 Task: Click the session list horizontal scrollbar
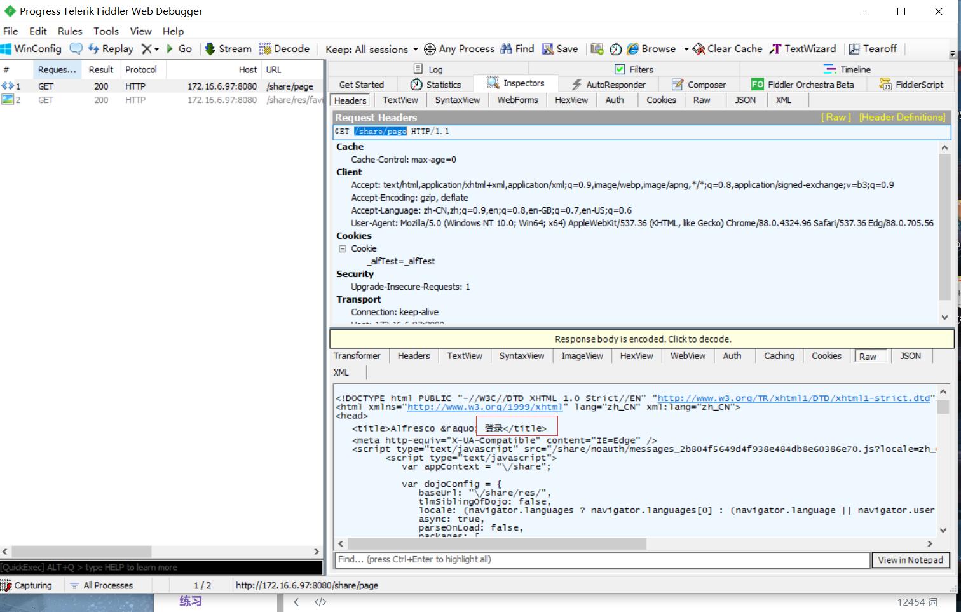81,552
